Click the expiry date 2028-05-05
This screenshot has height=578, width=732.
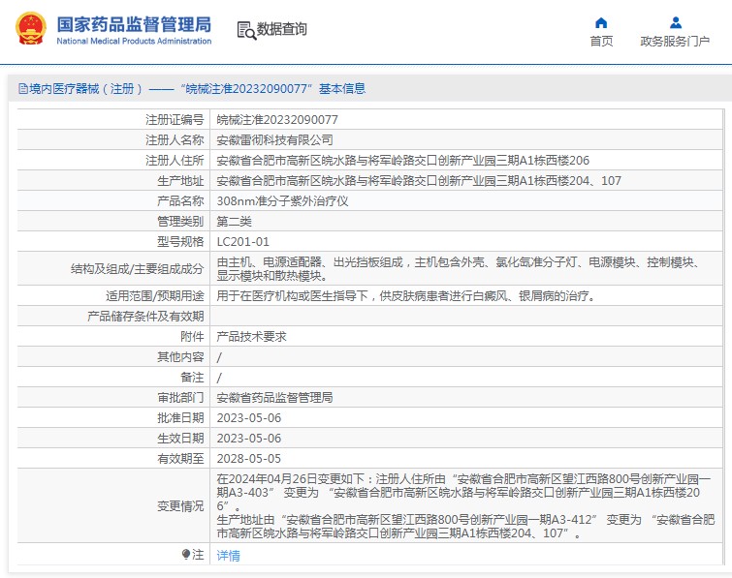[x=248, y=459]
